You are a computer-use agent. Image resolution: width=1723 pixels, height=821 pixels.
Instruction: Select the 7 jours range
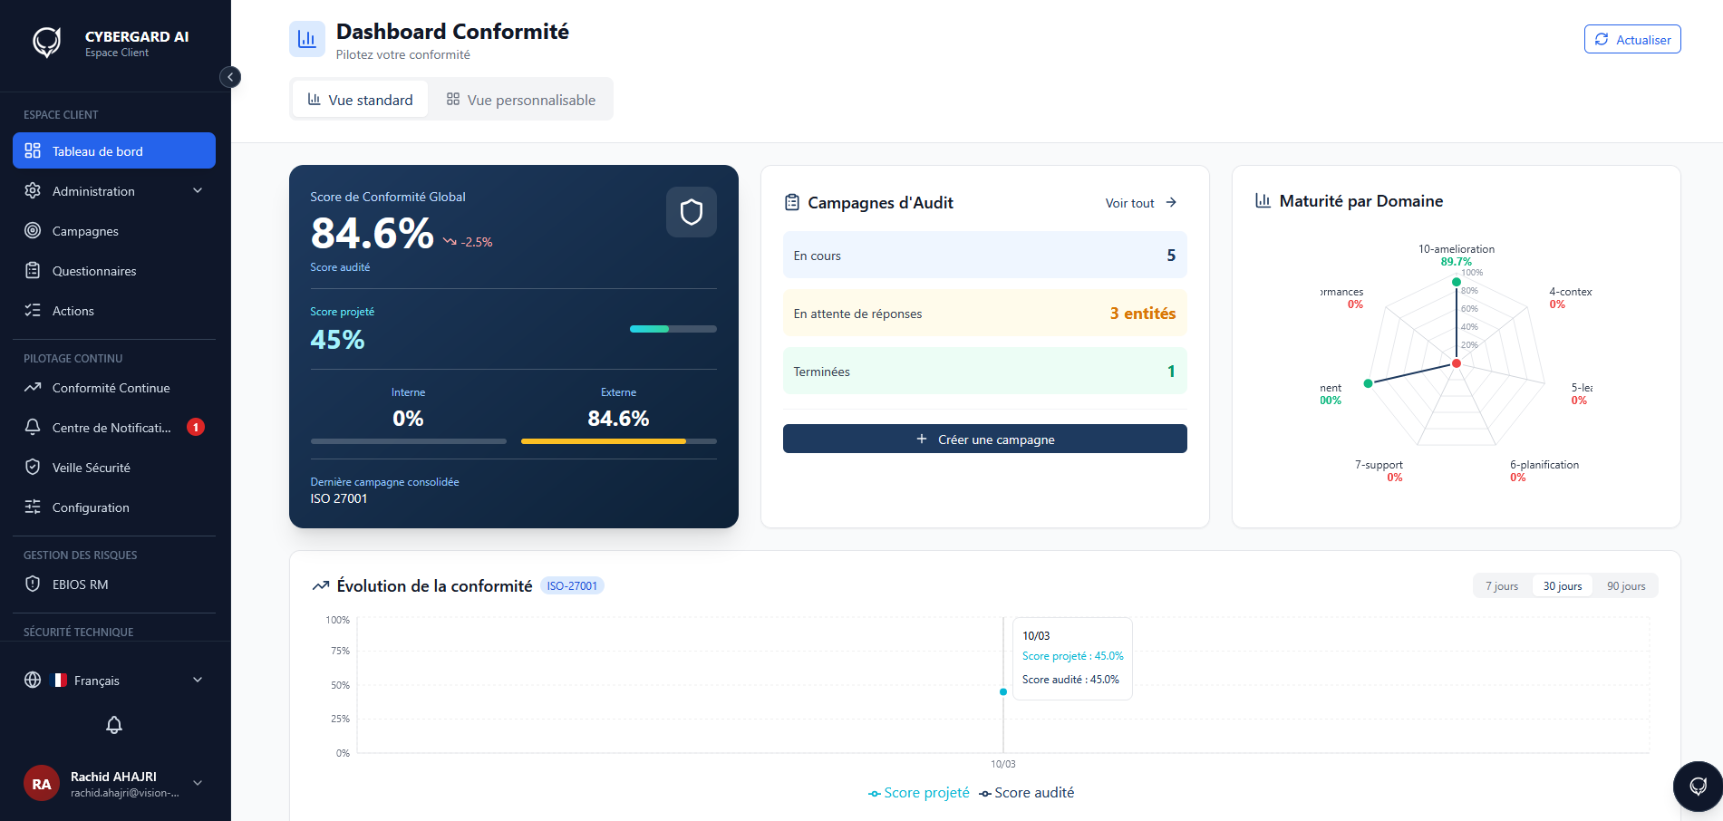[1502, 586]
